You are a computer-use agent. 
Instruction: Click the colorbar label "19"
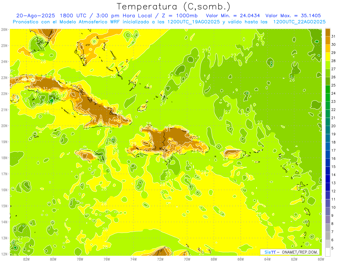(333, 134)
